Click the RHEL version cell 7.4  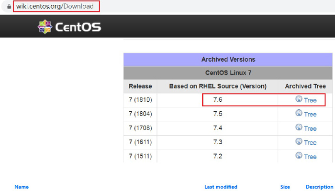[x=217, y=128]
